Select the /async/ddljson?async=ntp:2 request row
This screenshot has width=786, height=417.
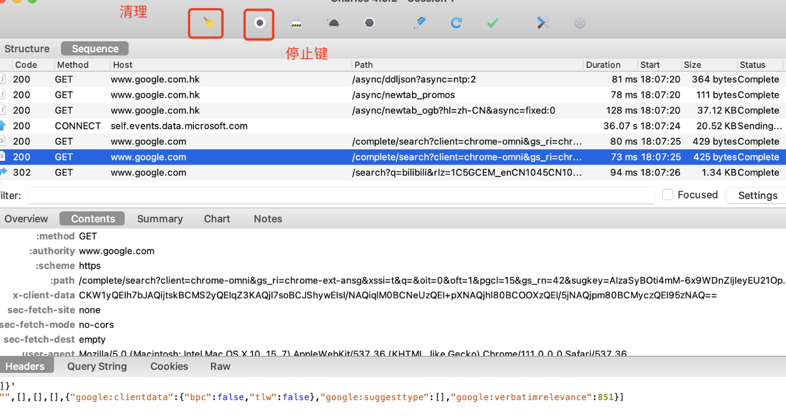click(x=393, y=80)
